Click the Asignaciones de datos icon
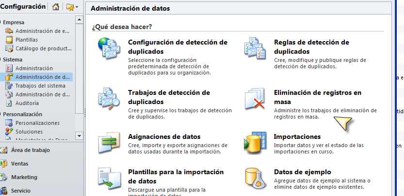Image resolution: width=404 pixels, height=196 pixels. tap(109, 142)
